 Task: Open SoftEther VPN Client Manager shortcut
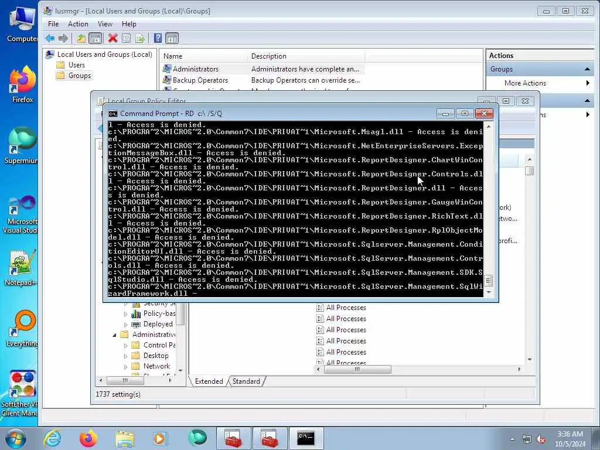[x=20, y=393]
